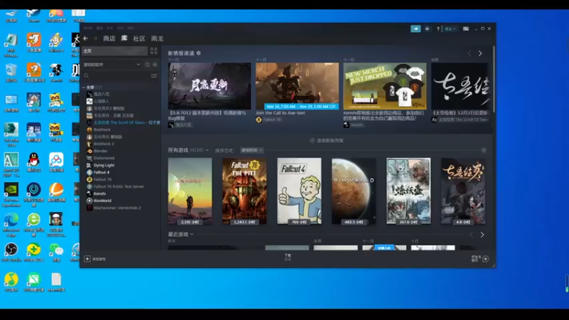Click the forward navigation arrow in Steam

95,38
